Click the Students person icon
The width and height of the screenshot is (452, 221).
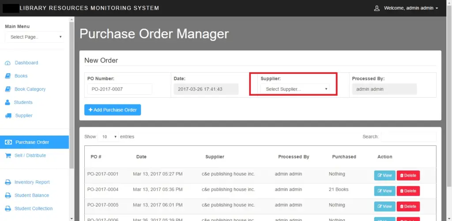pos(8,103)
